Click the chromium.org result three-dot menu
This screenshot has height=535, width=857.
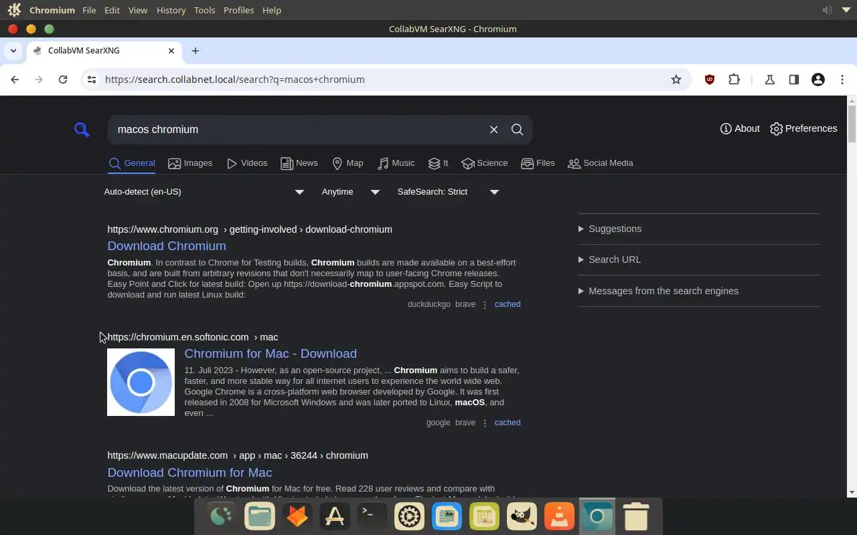pos(485,304)
